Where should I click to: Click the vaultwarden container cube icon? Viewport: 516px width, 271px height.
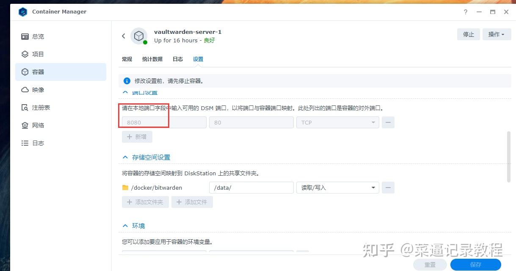(x=139, y=36)
